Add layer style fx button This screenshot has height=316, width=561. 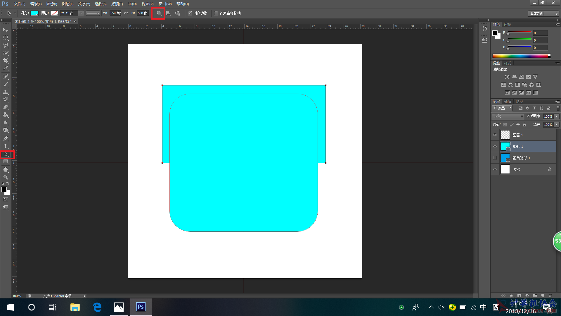[512, 296]
